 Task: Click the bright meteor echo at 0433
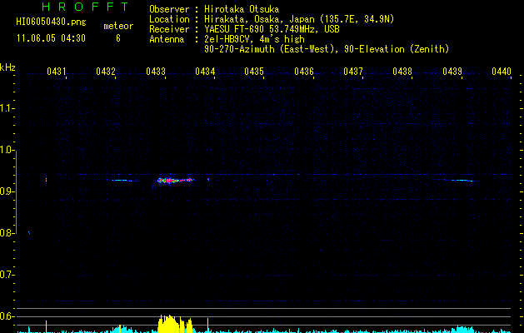[176, 181]
